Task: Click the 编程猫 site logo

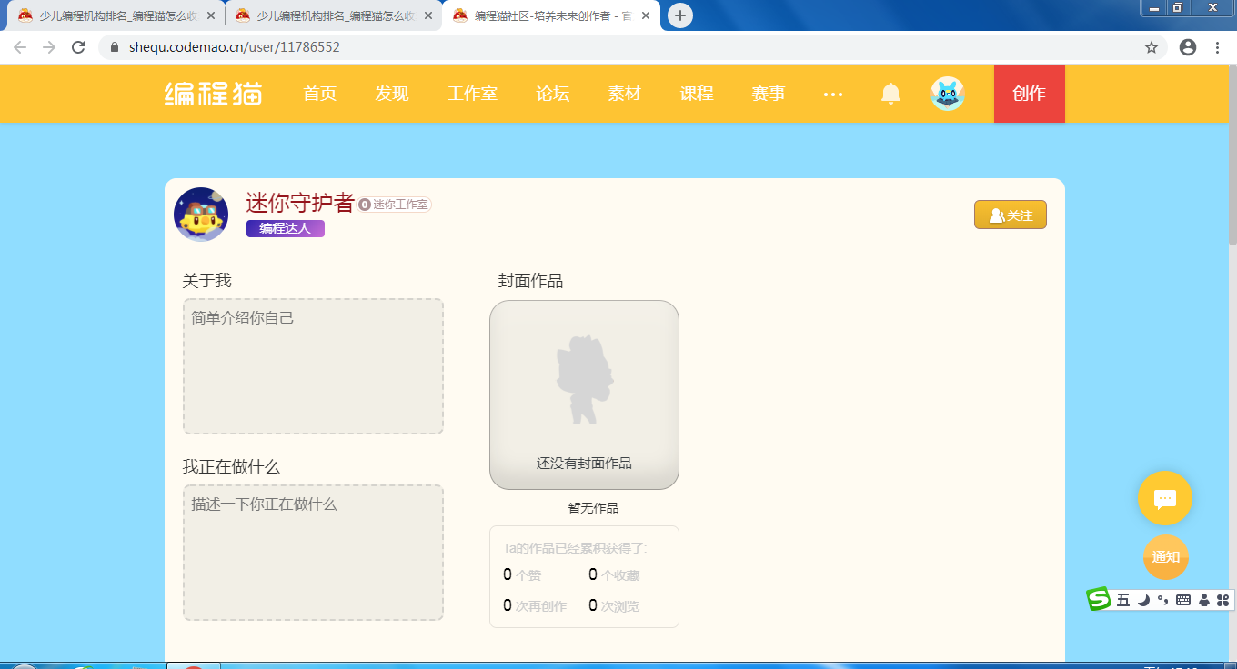Action: coord(213,94)
